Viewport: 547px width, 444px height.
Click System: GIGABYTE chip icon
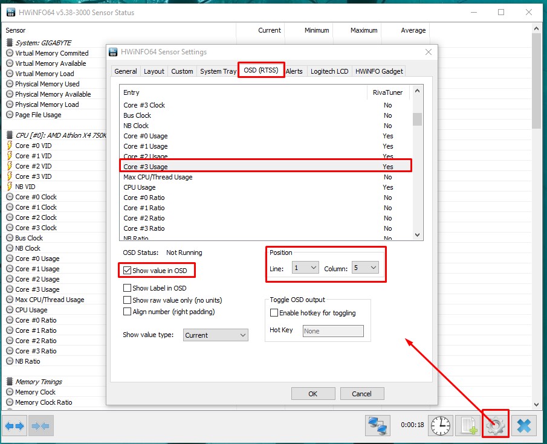point(10,42)
